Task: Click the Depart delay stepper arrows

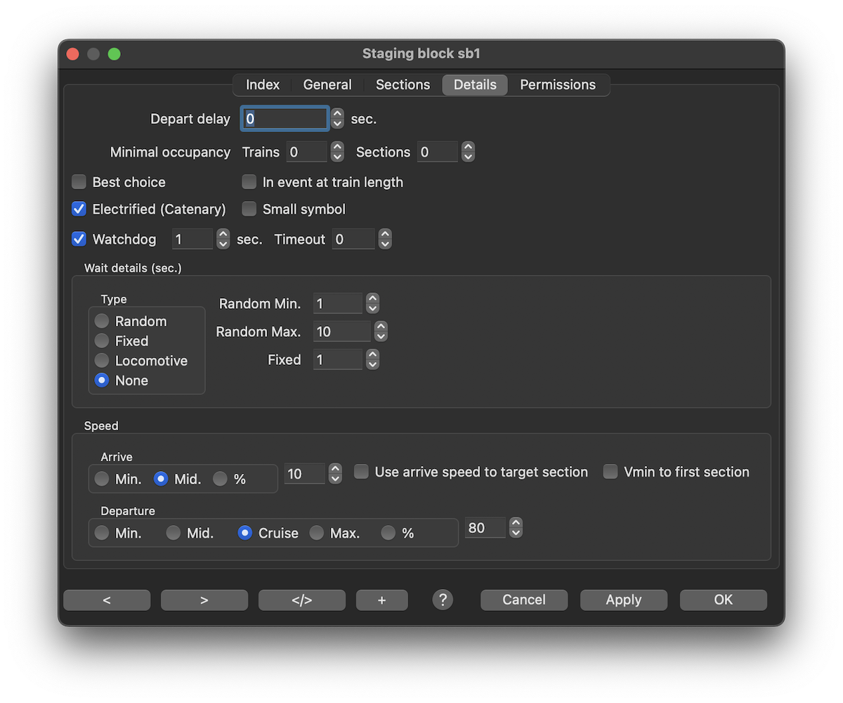Action: coord(337,119)
